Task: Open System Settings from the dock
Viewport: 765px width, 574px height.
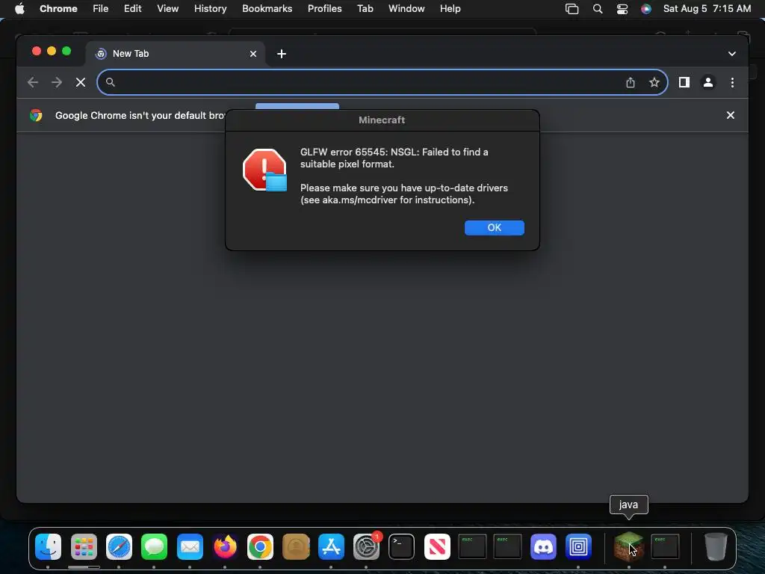Action: [x=366, y=546]
